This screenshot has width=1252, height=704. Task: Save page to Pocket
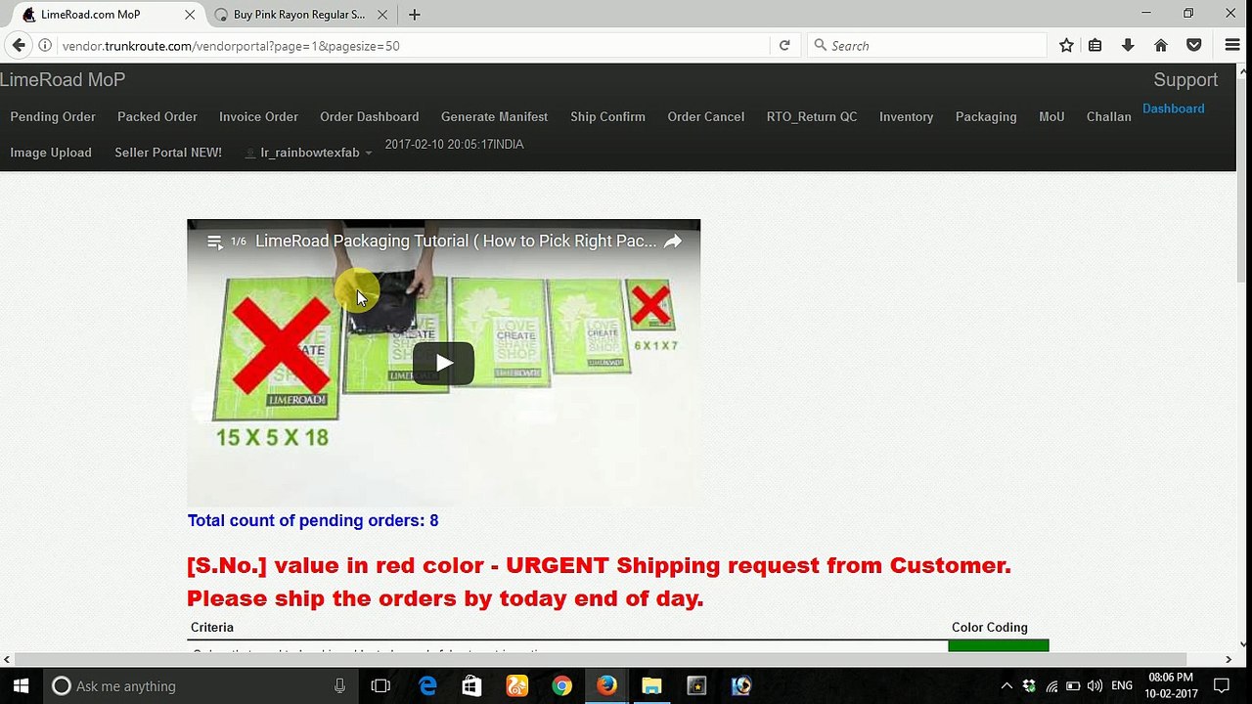pyautogui.click(x=1193, y=45)
